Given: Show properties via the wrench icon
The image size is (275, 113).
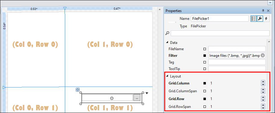Looking at the screenshot, I should tap(260, 19).
